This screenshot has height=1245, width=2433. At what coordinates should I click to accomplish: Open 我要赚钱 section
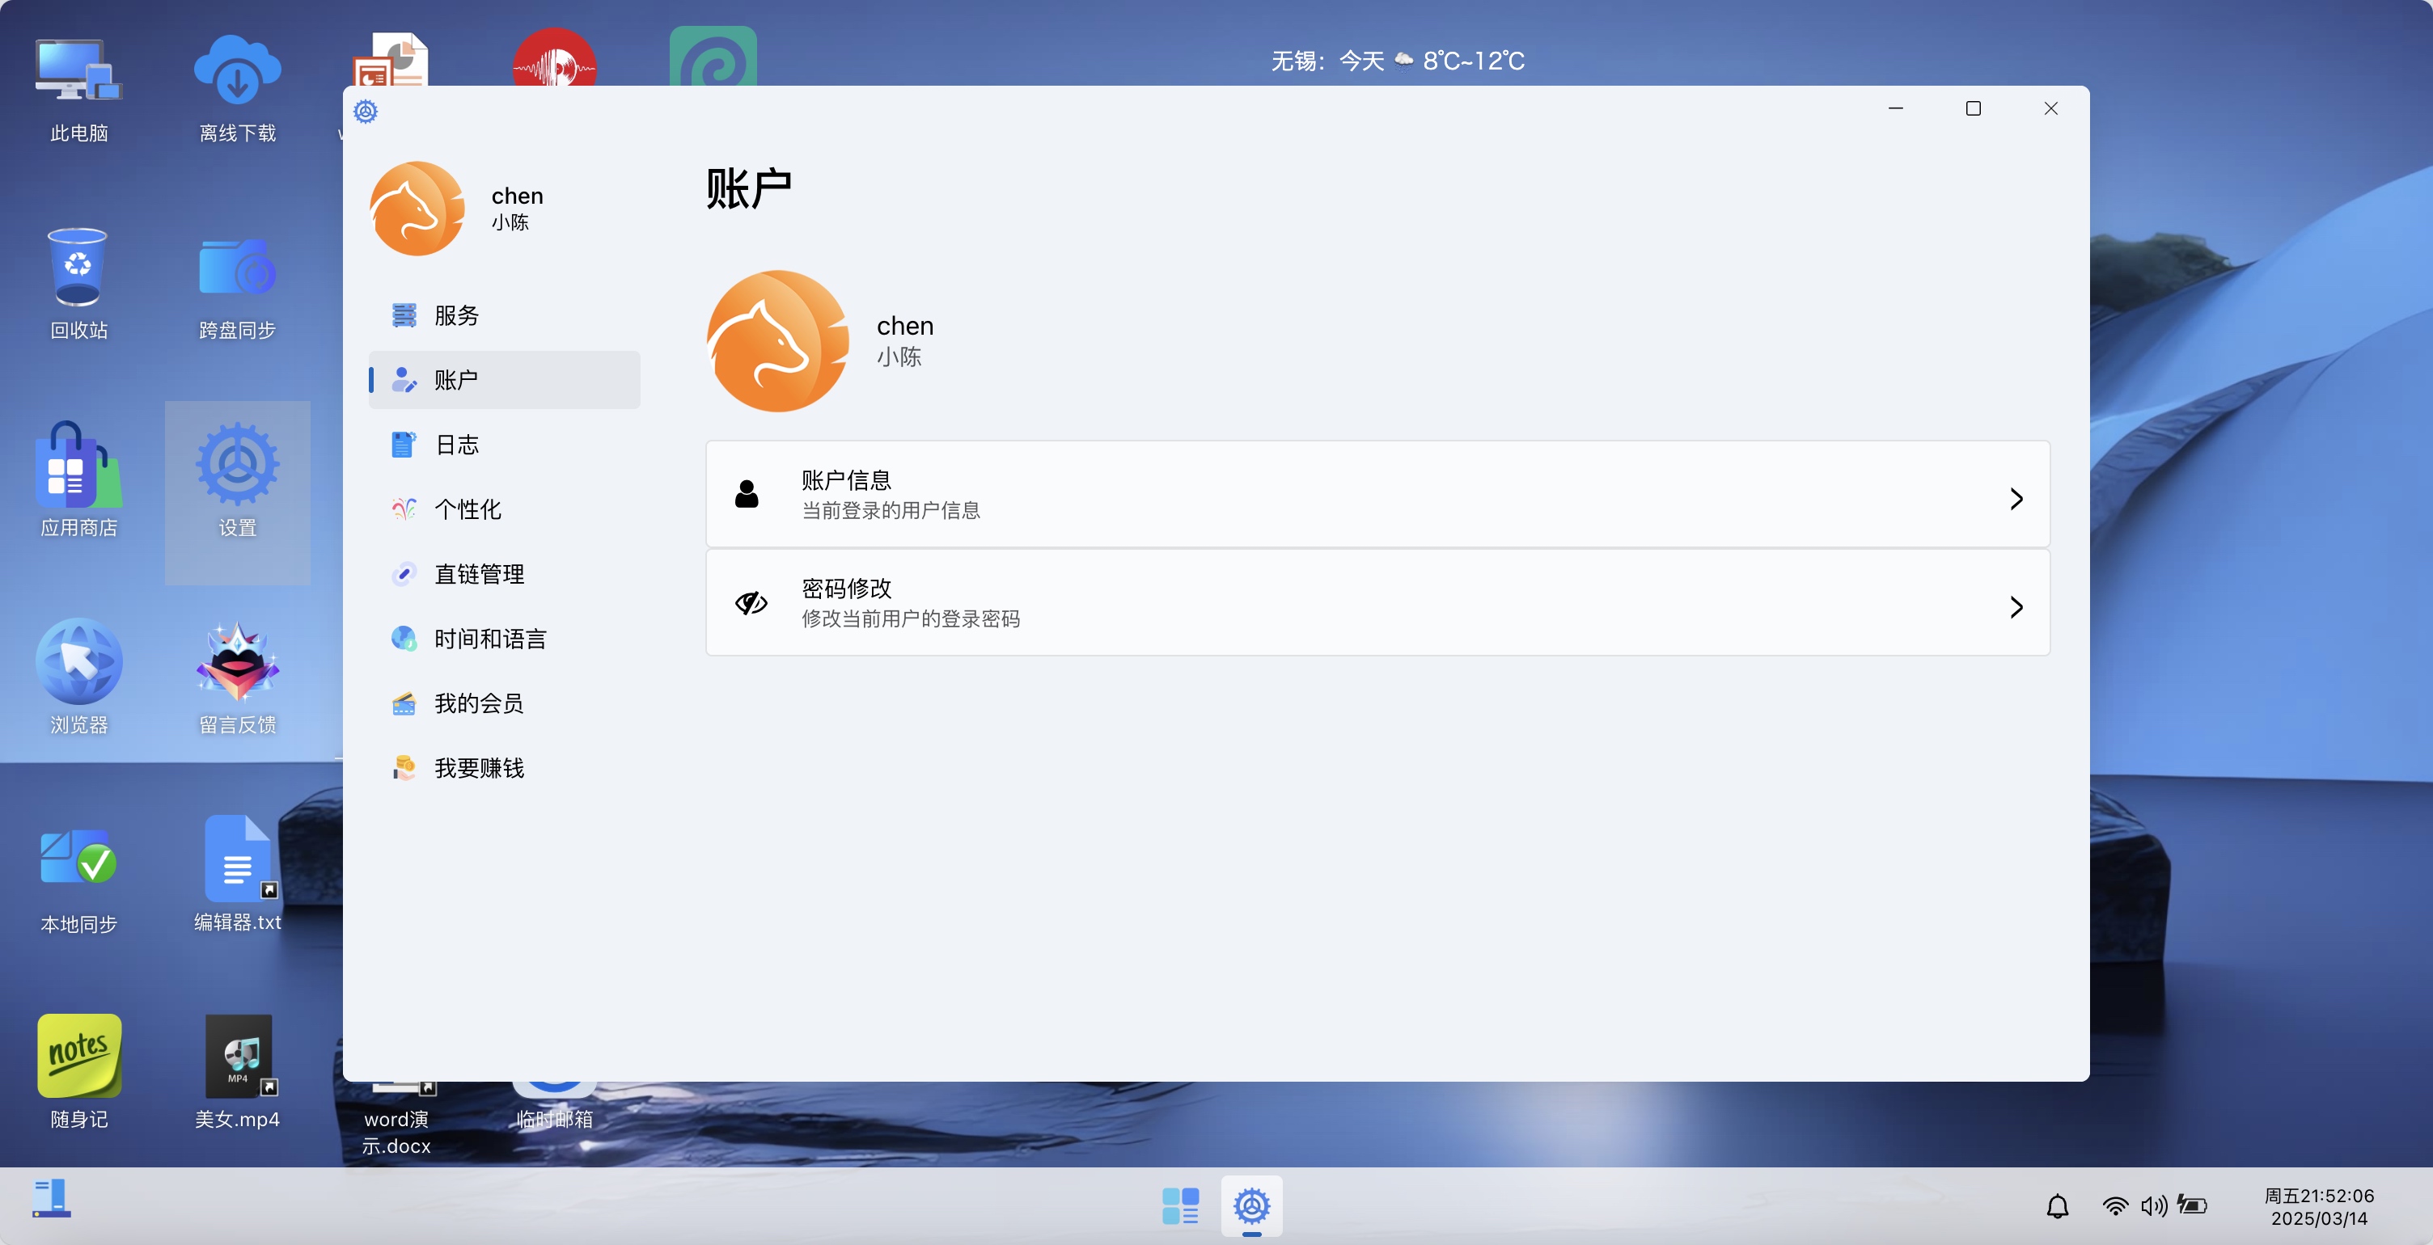click(x=479, y=767)
